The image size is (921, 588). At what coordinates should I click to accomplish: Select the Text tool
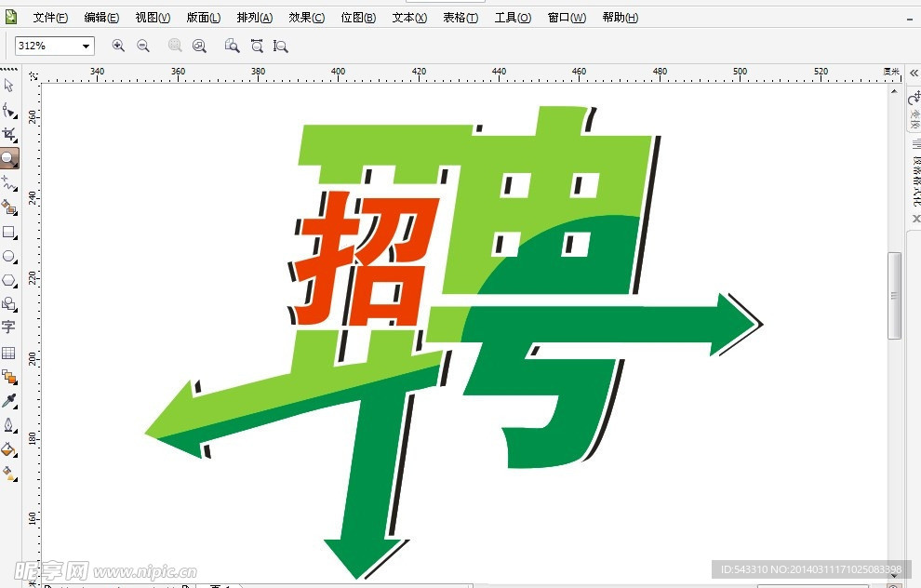(x=10, y=327)
